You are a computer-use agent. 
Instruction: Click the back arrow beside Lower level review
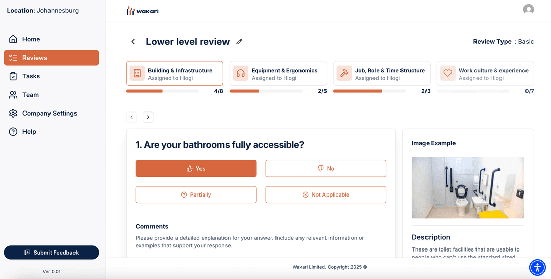133,42
